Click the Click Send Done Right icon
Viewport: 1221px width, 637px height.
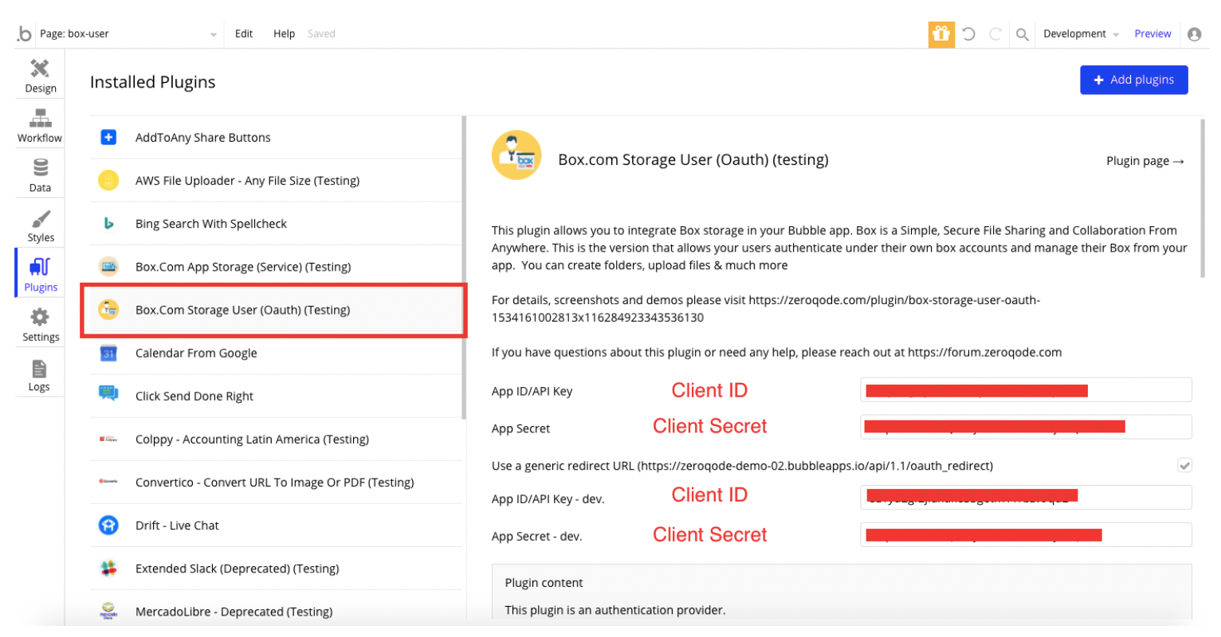108,393
